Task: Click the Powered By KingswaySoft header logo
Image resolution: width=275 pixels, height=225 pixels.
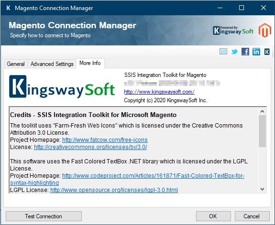Action: pyautogui.click(x=233, y=31)
